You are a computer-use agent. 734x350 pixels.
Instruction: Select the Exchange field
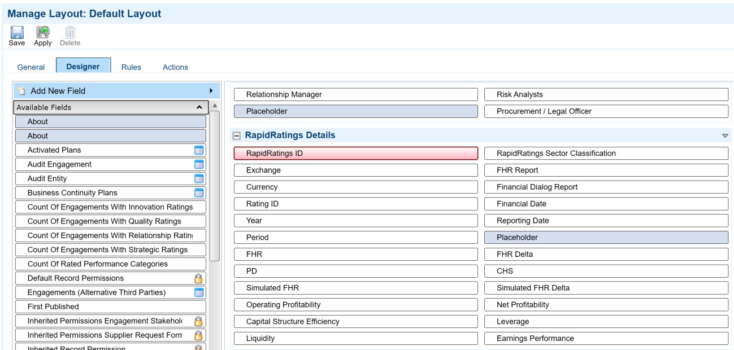pos(355,170)
